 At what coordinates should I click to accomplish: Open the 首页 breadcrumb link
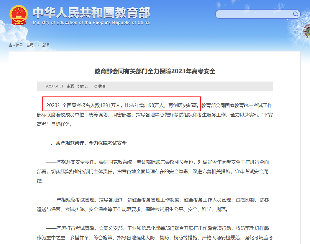(x=30, y=45)
